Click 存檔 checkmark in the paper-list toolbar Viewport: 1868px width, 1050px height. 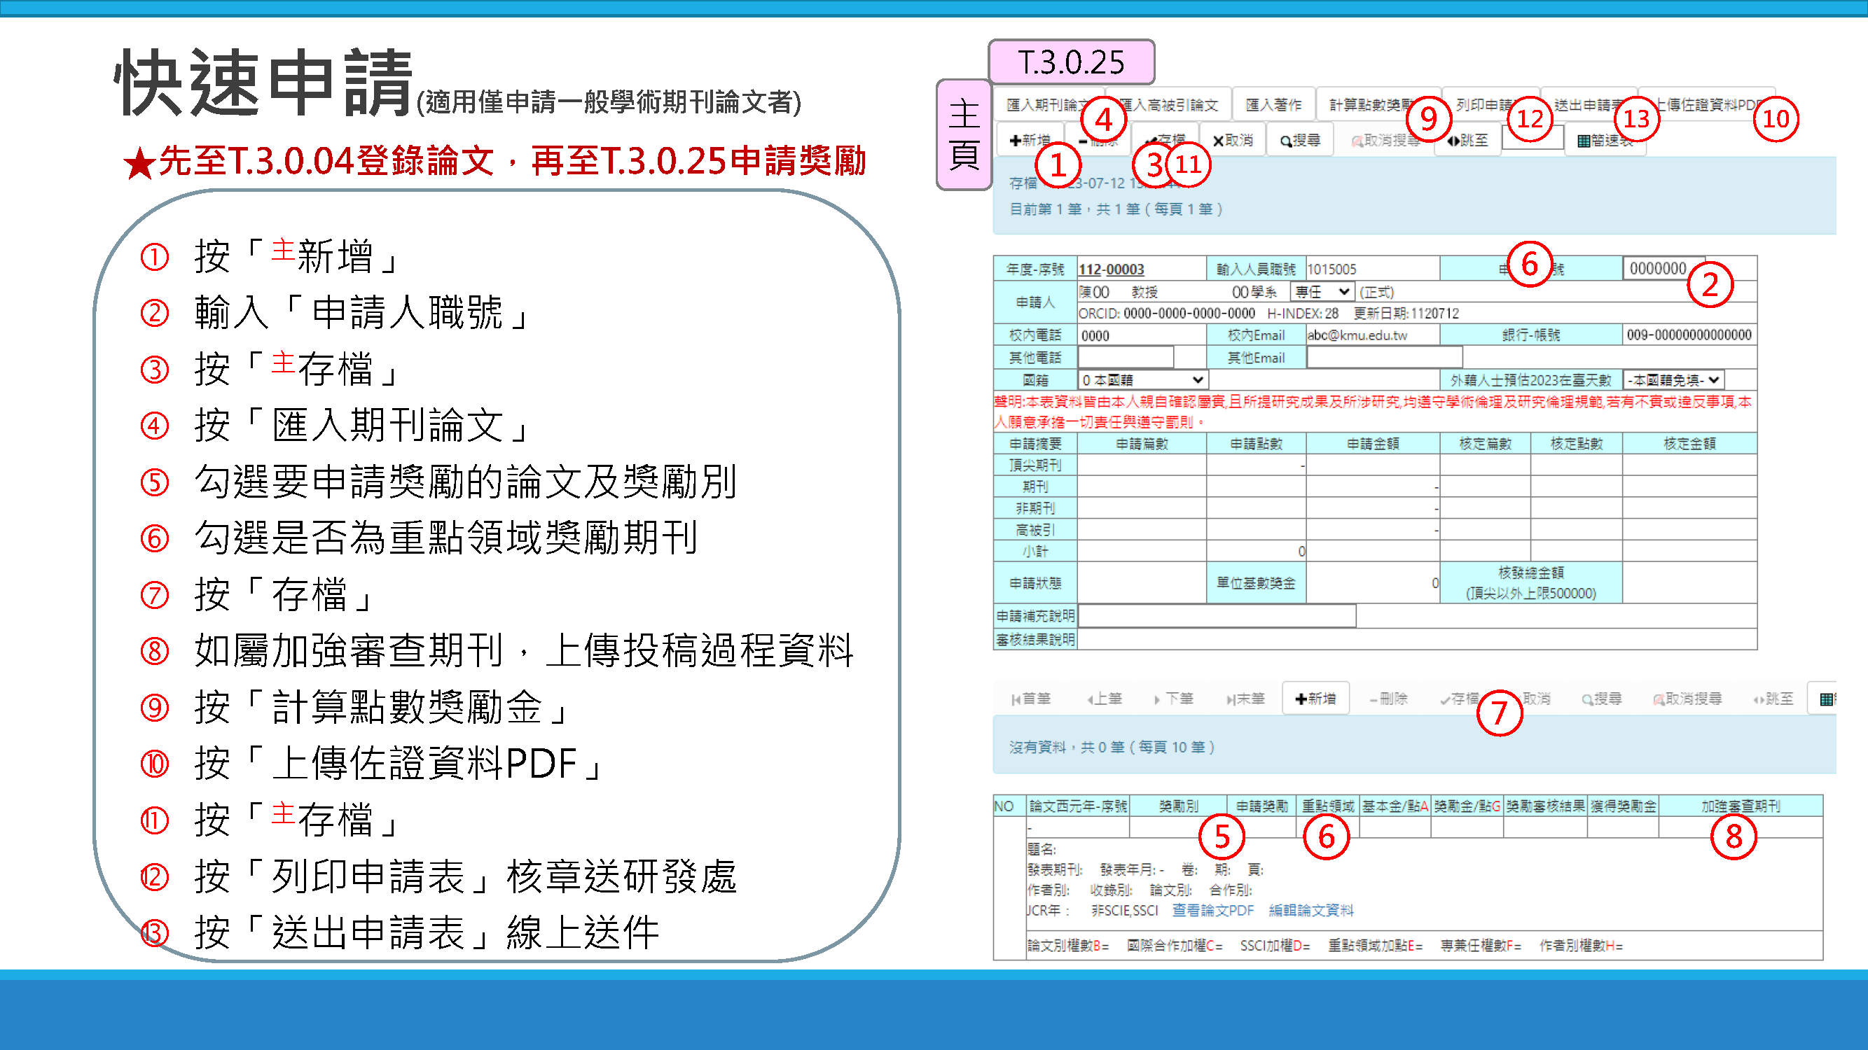point(1459,699)
